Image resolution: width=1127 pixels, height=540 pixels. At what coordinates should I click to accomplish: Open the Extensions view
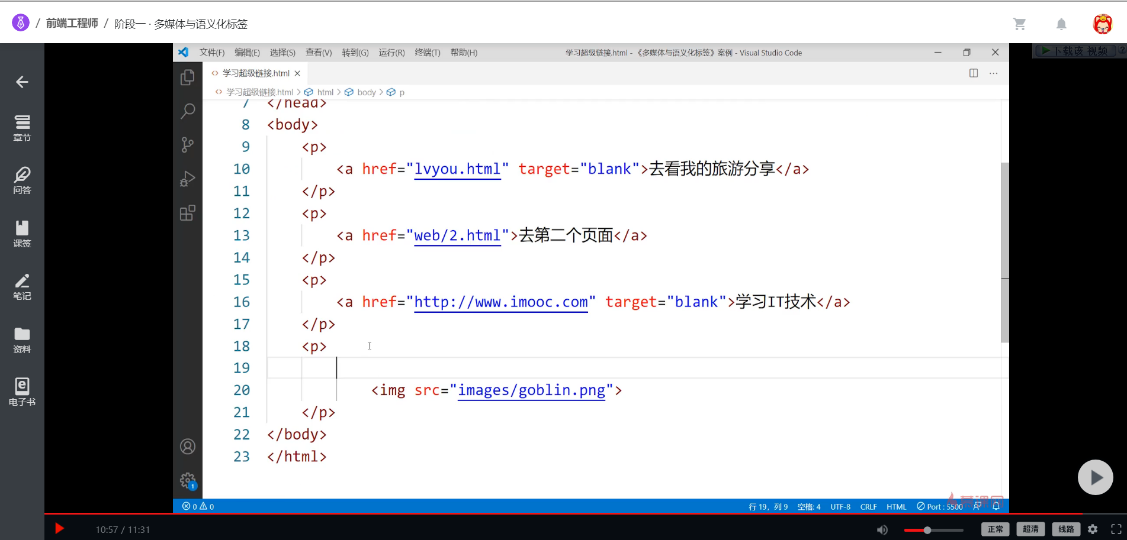188,213
